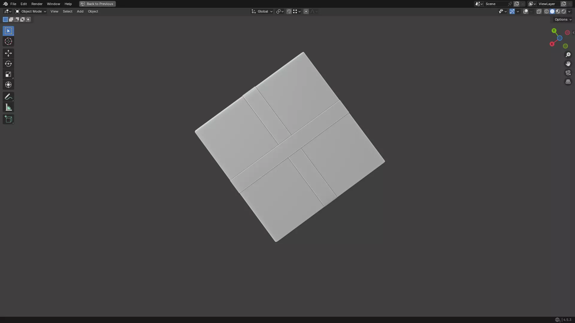Click the Transform tool icon

[8, 85]
